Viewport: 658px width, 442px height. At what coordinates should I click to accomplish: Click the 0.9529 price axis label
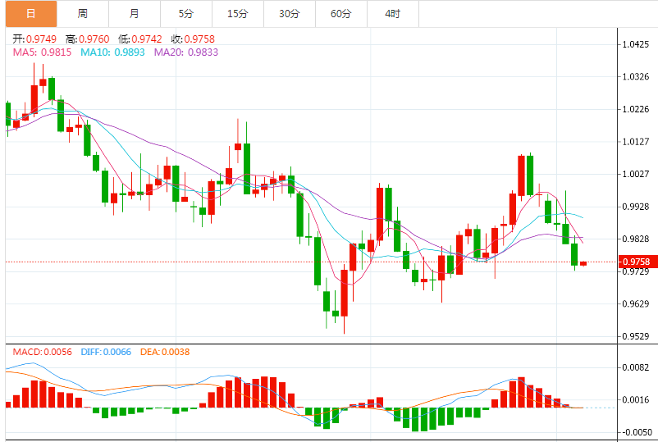[x=636, y=336]
